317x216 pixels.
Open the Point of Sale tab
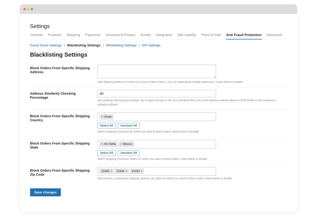211,35
